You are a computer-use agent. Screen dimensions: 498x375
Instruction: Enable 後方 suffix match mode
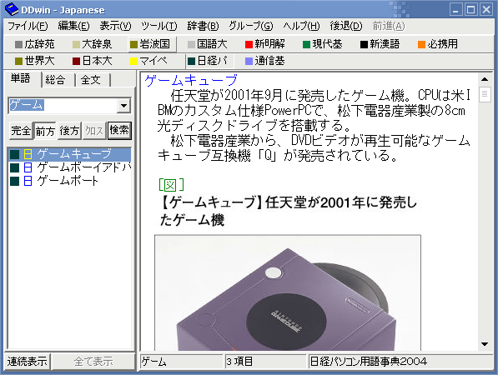69,130
